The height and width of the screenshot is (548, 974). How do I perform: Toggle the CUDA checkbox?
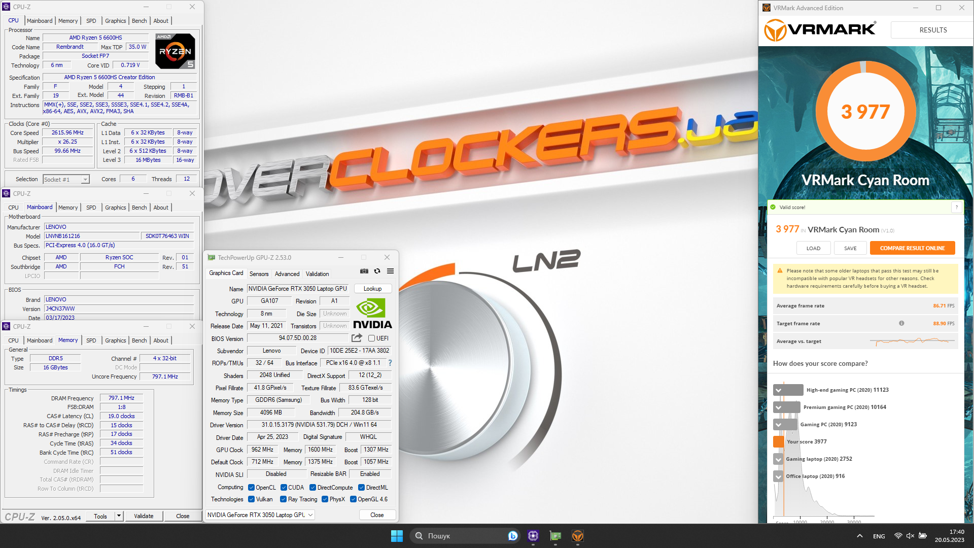284,488
